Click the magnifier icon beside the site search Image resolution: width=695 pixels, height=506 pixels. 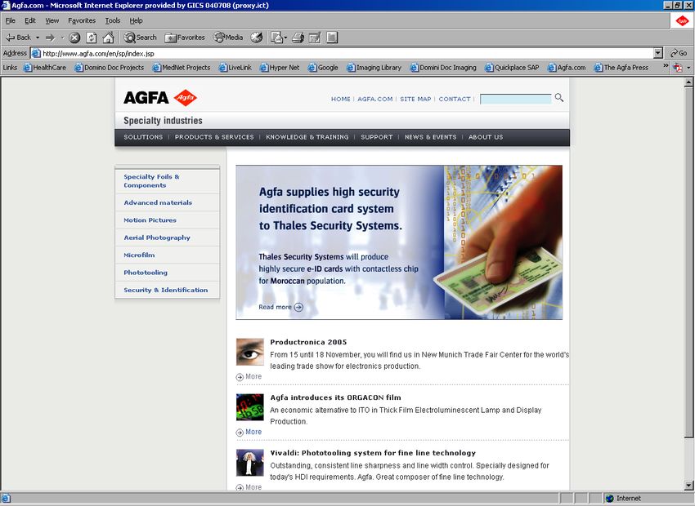[559, 98]
